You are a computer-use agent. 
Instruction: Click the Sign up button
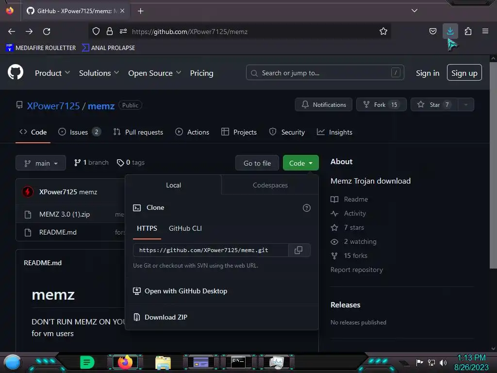pyautogui.click(x=464, y=73)
